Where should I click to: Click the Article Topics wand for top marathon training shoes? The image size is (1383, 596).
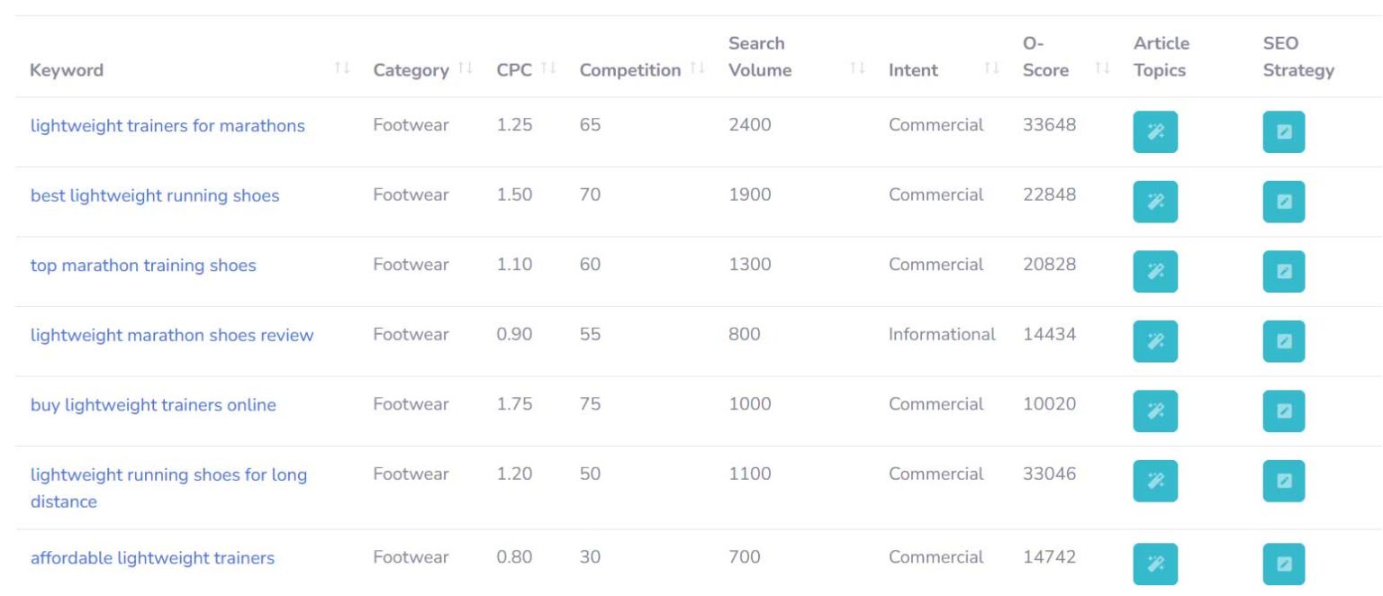click(x=1155, y=271)
